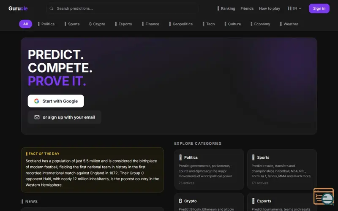This screenshot has height=211, width=338.
Task: Select the Geopolitics category tab
Action: coord(181,24)
